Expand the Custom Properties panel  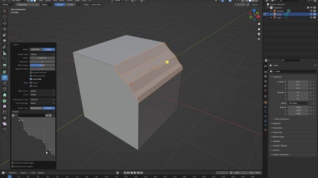(x=280, y=155)
